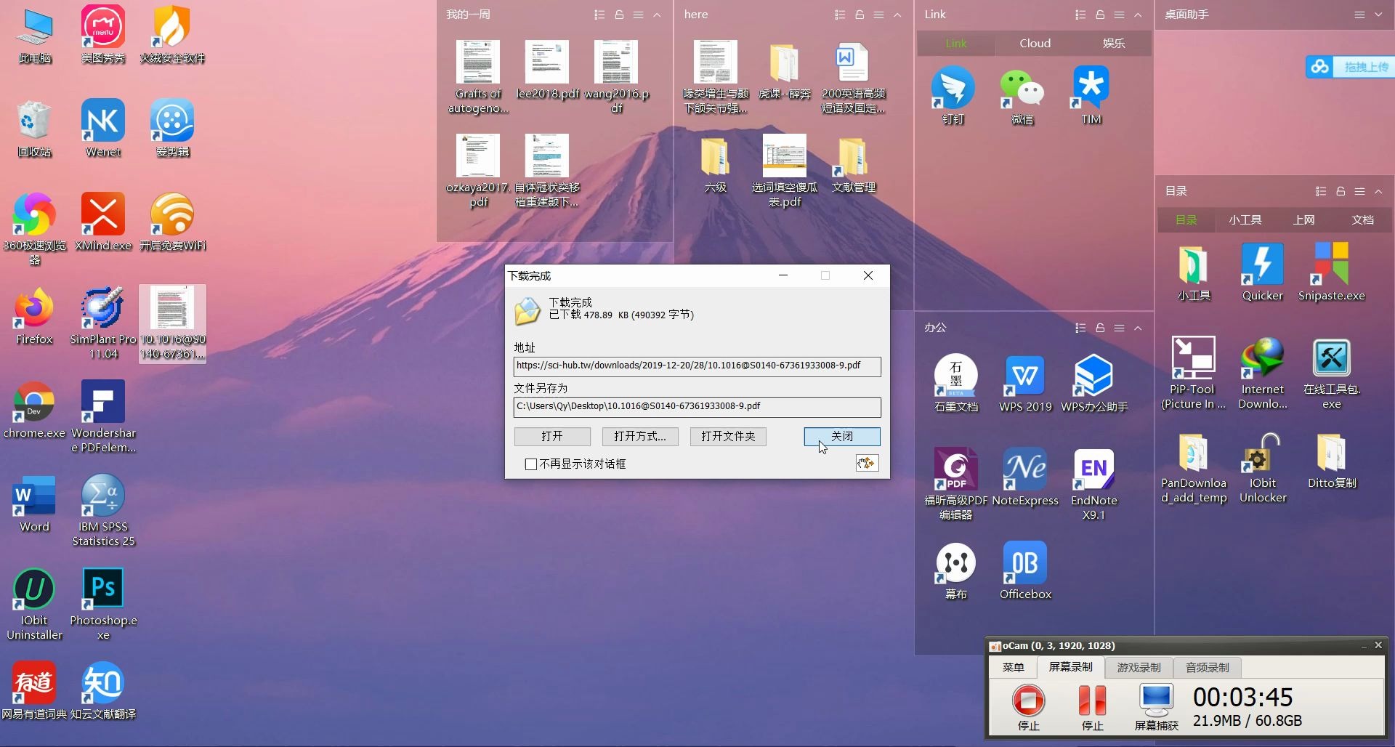Collapse the here panel with chevron

pyautogui.click(x=897, y=15)
